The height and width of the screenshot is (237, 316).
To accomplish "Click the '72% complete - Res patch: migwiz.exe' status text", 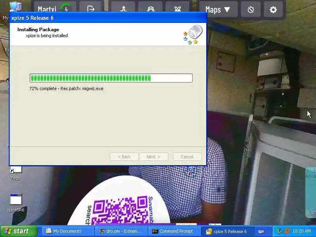I will pyautogui.click(x=66, y=88).
